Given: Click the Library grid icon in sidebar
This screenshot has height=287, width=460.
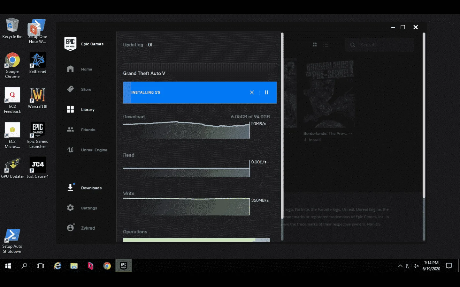Looking at the screenshot, I should click(x=70, y=109).
